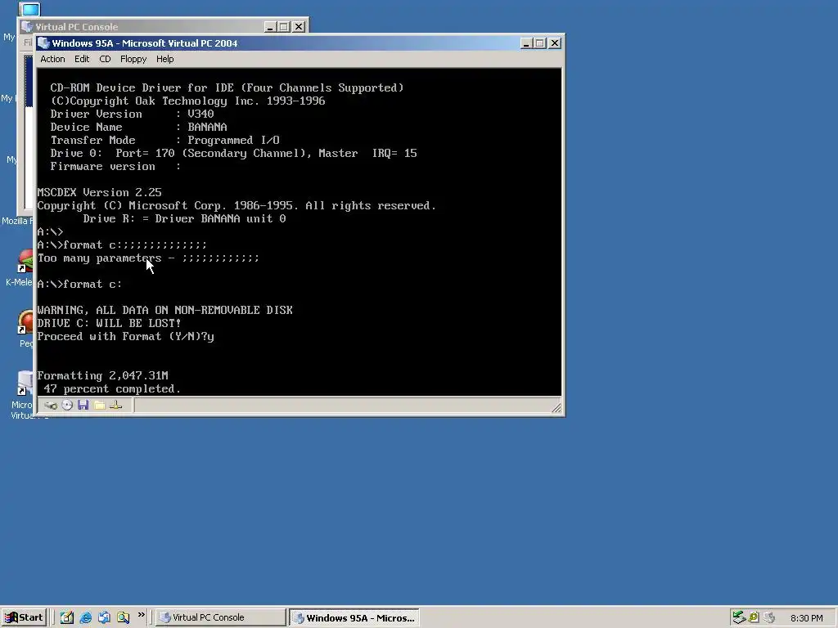
Task: Click the yellow document tray icon
Action: pos(754,617)
